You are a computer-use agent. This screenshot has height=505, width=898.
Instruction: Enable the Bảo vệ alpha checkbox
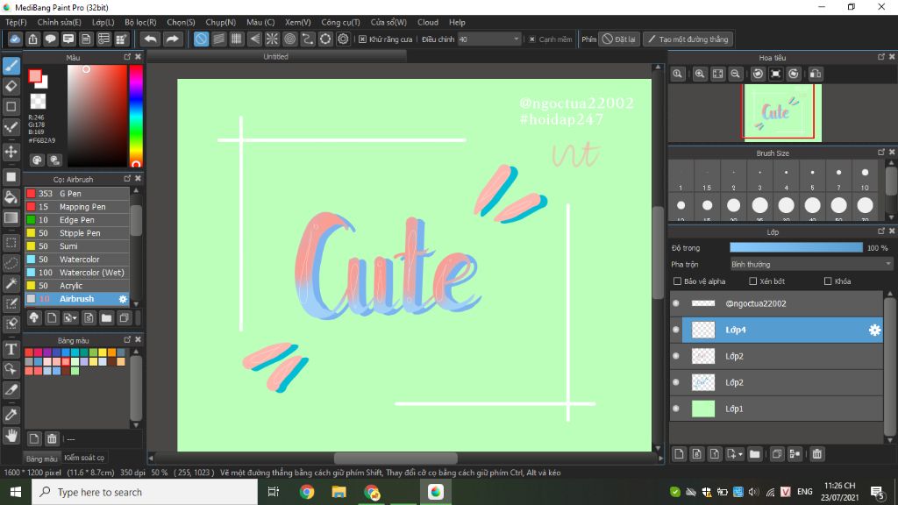678,281
